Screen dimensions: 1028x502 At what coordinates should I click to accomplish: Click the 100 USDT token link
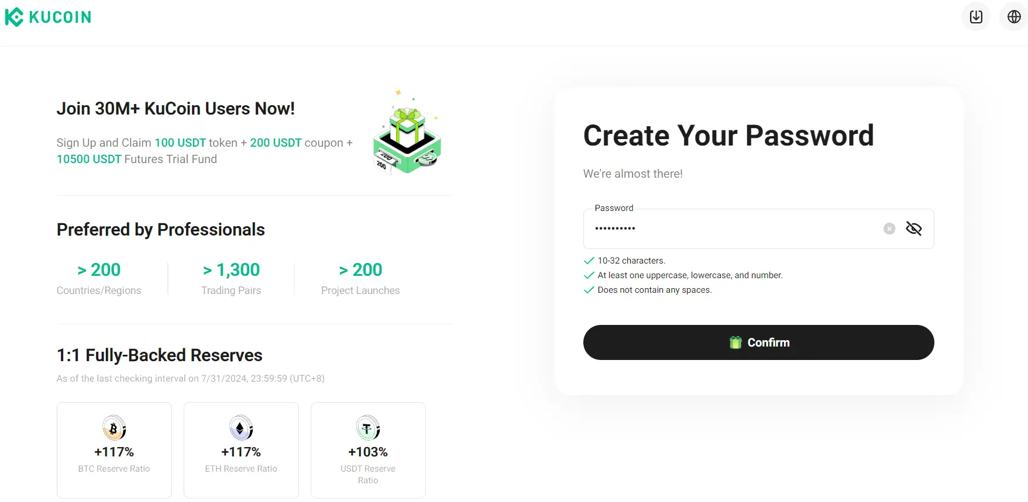[x=180, y=143]
